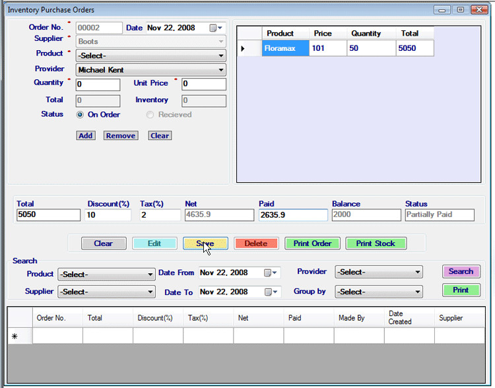
Task: Click the Inventory field
Action: [204, 101]
